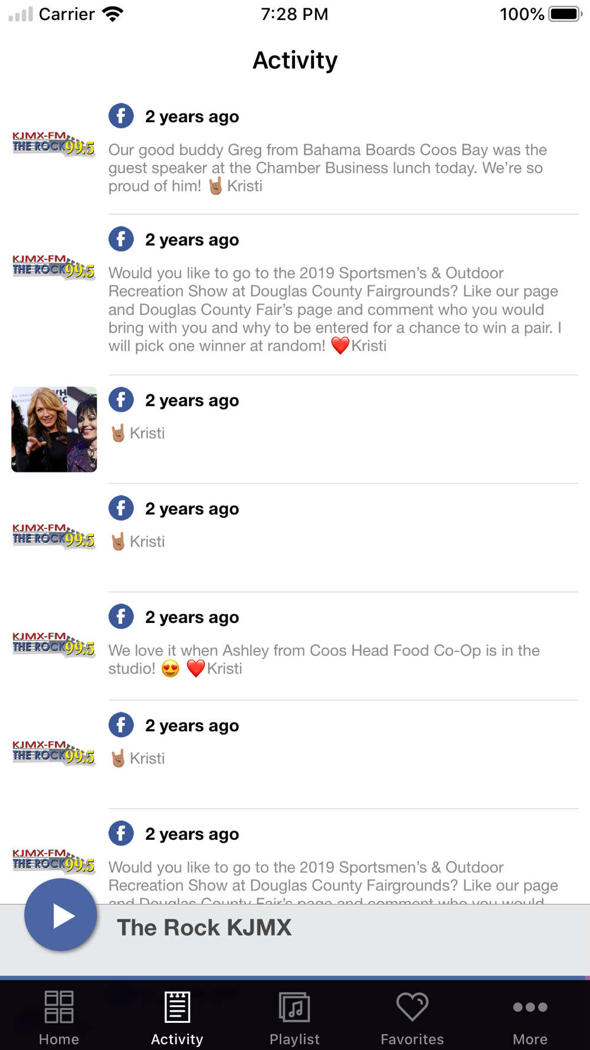The image size is (590, 1050).
Task: Tap Facebook icon on the second Sportsmen's post
Action: point(121,833)
